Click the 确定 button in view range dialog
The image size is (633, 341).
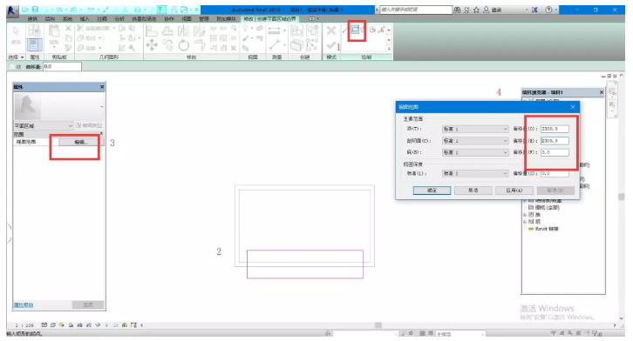click(432, 191)
